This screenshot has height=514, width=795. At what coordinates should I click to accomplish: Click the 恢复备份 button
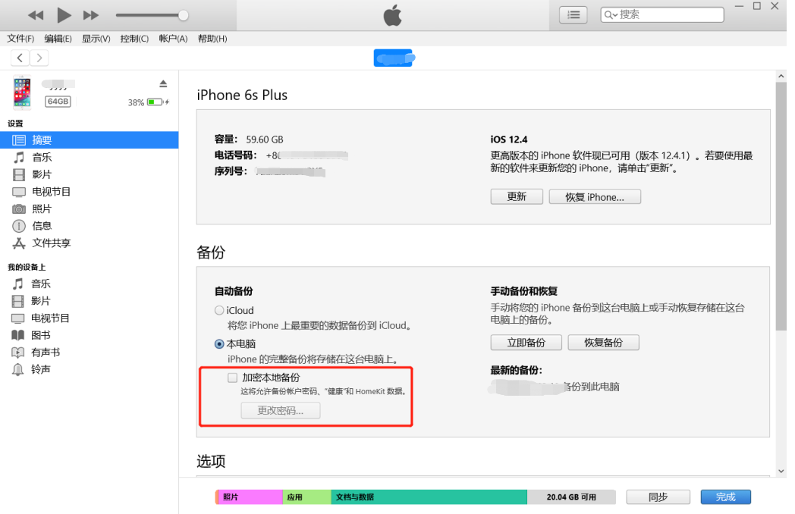click(603, 343)
